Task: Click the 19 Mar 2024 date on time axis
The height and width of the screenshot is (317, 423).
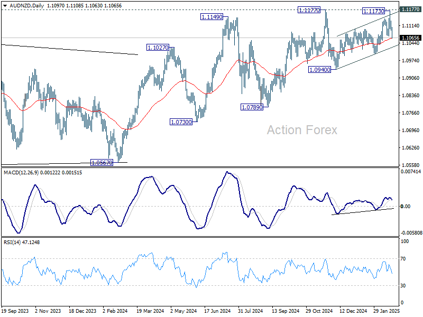Action: point(150,311)
